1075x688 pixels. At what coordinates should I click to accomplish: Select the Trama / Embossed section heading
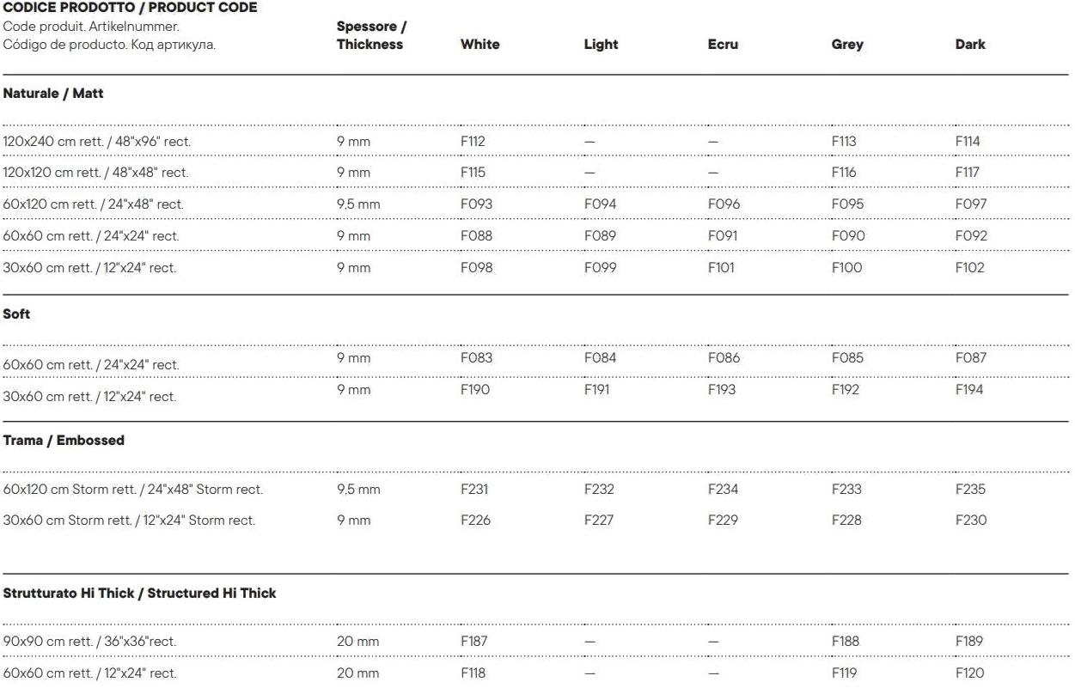(x=64, y=441)
